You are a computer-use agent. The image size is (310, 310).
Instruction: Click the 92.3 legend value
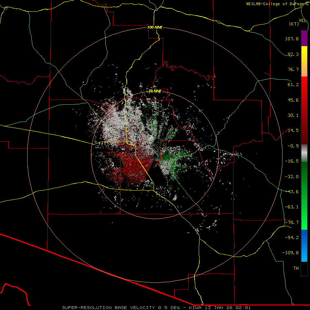coord(293,54)
